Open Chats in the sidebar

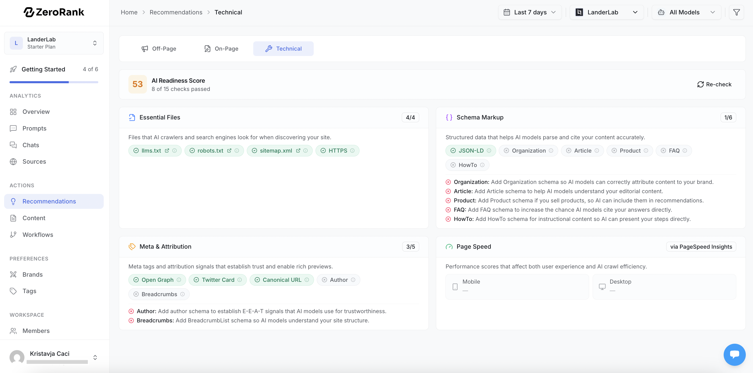click(54, 145)
